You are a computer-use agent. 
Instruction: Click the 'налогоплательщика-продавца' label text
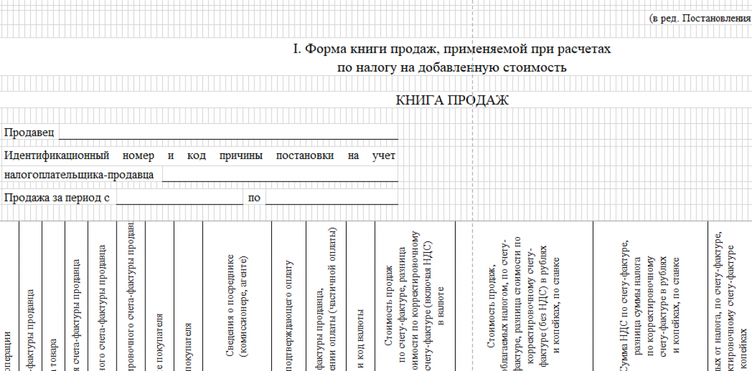pyautogui.click(x=79, y=175)
